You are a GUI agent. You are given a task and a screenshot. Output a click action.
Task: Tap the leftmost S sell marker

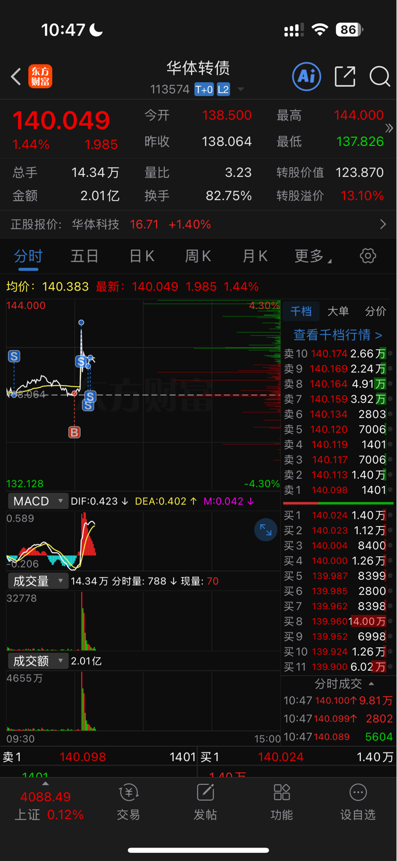(x=14, y=356)
